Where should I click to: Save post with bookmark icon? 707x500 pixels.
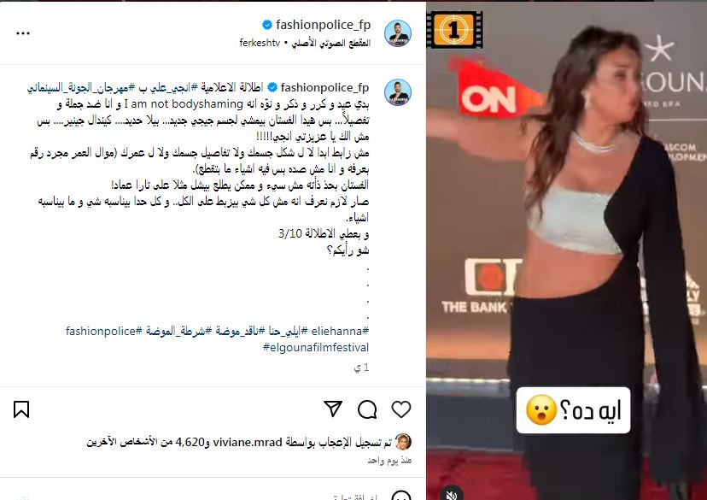tap(21, 409)
